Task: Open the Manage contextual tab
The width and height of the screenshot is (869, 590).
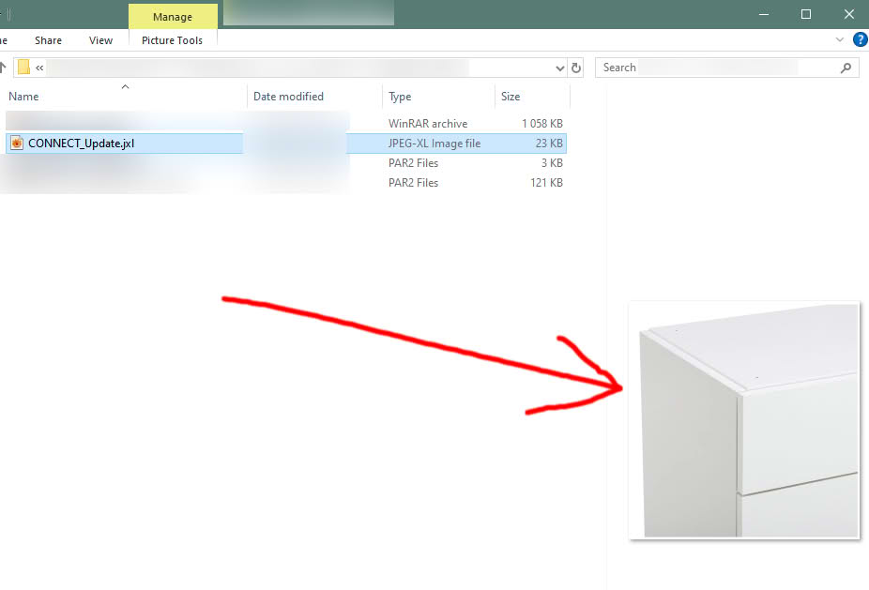Action: pyautogui.click(x=173, y=17)
